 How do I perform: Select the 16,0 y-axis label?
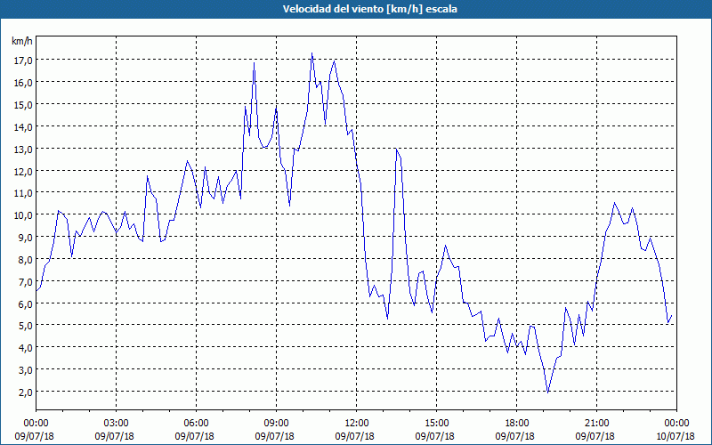pyautogui.click(x=23, y=83)
